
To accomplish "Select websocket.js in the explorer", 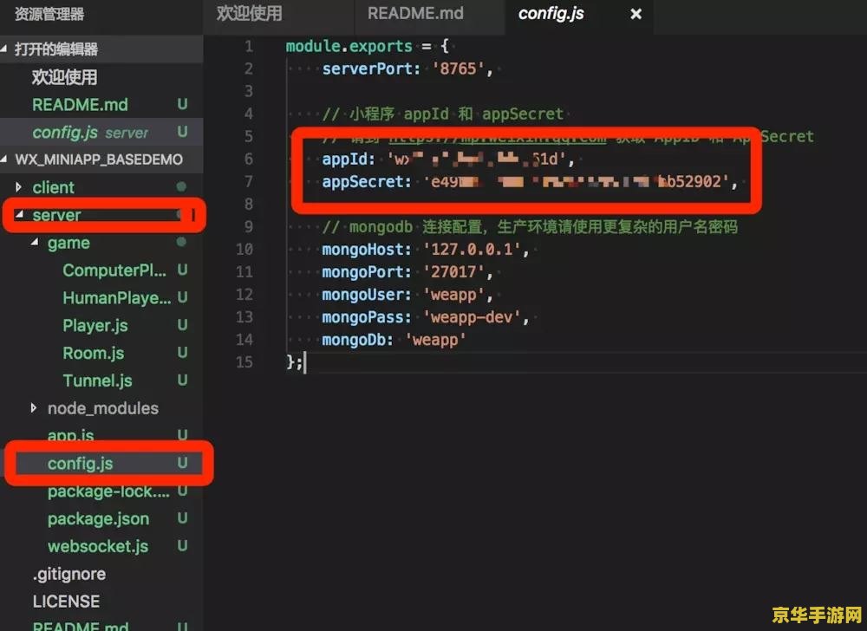I will tap(97, 546).
